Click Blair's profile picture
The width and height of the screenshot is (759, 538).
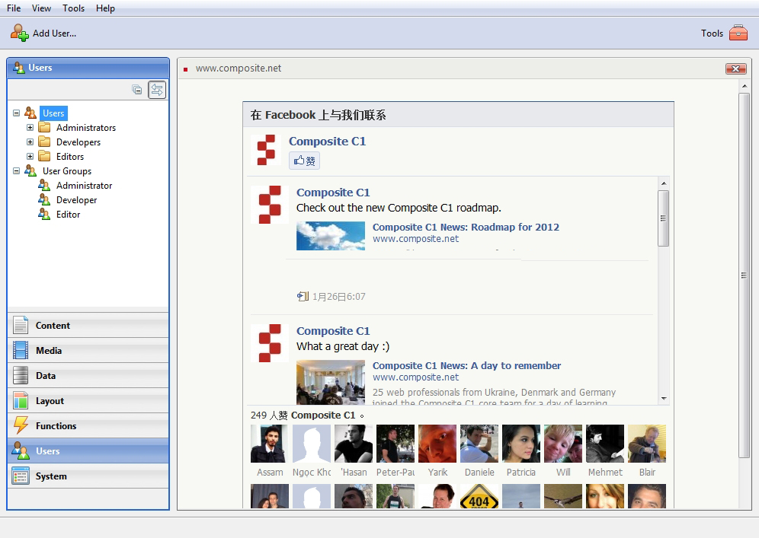[647, 444]
